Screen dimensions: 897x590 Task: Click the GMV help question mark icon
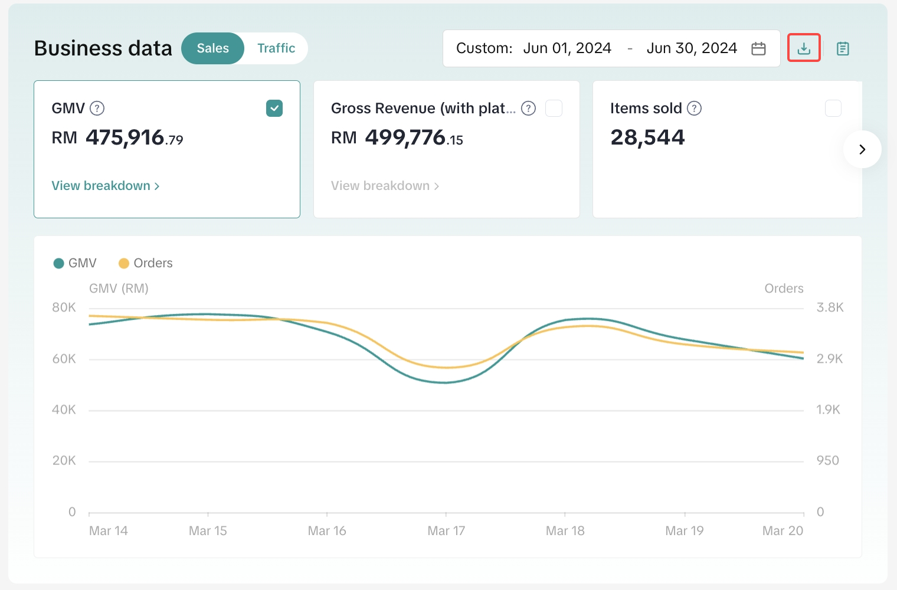pos(97,109)
